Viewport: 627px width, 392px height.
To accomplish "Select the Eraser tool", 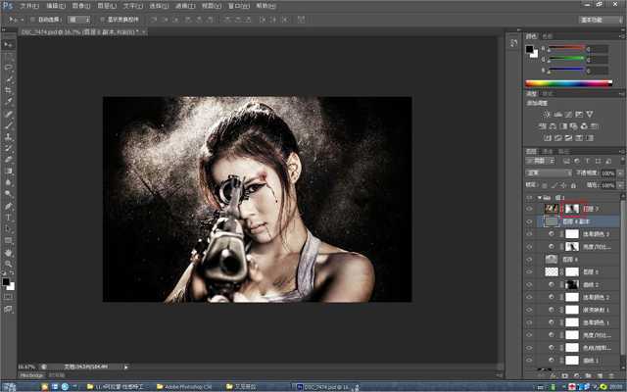I will coord(9,160).
